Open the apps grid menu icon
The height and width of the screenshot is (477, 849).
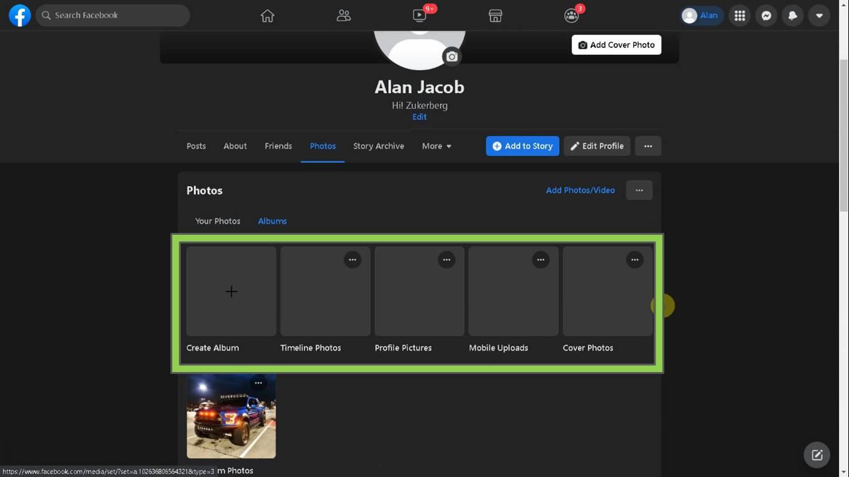coord(740,16)
